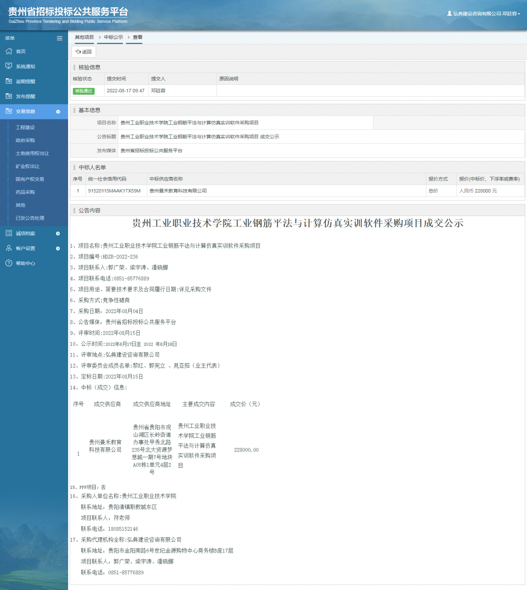Select 其他 submenu item
The width and height of the screenshot is (527, 590).
[x=20, y=205]
